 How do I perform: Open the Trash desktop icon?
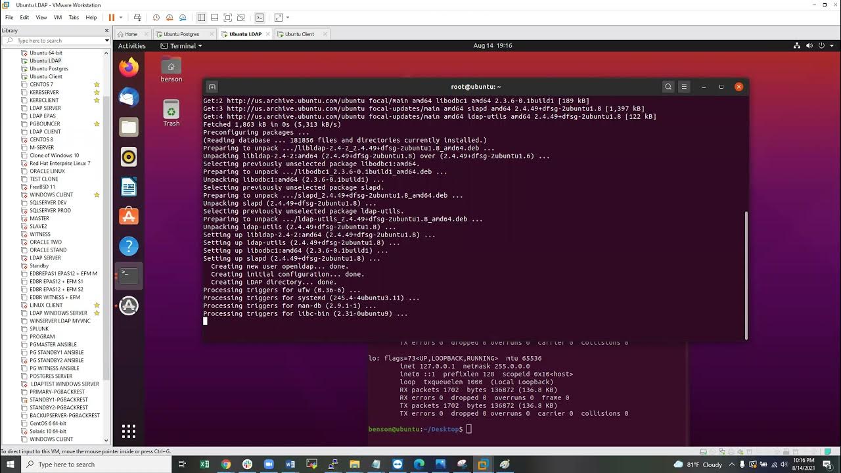(171, 113)
